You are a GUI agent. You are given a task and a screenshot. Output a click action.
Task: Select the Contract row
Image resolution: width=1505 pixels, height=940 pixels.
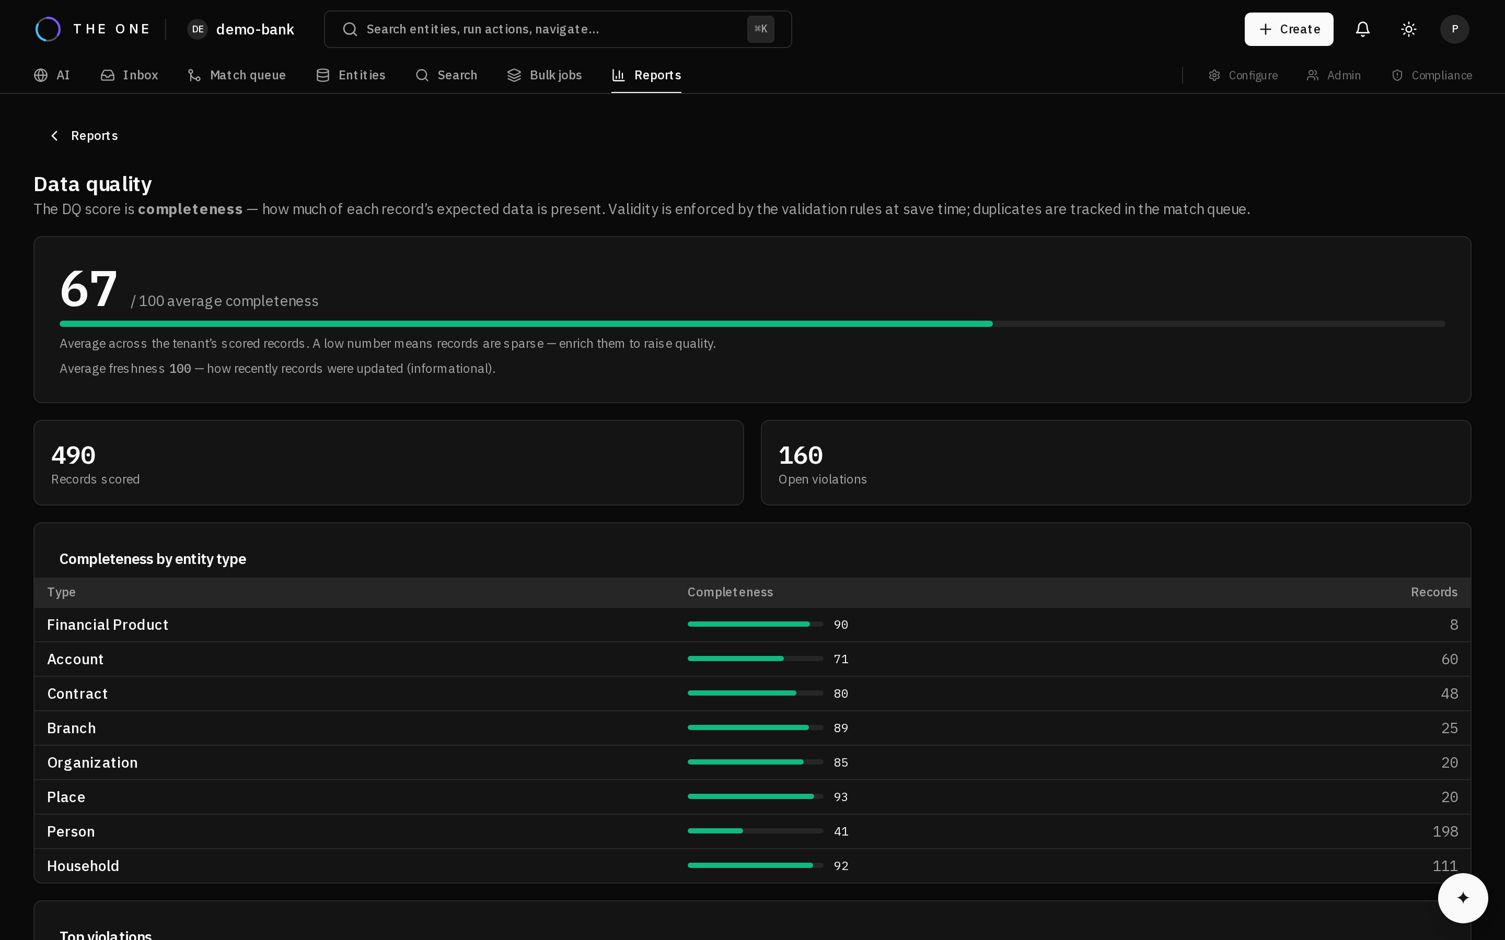[x=752, y=694]
